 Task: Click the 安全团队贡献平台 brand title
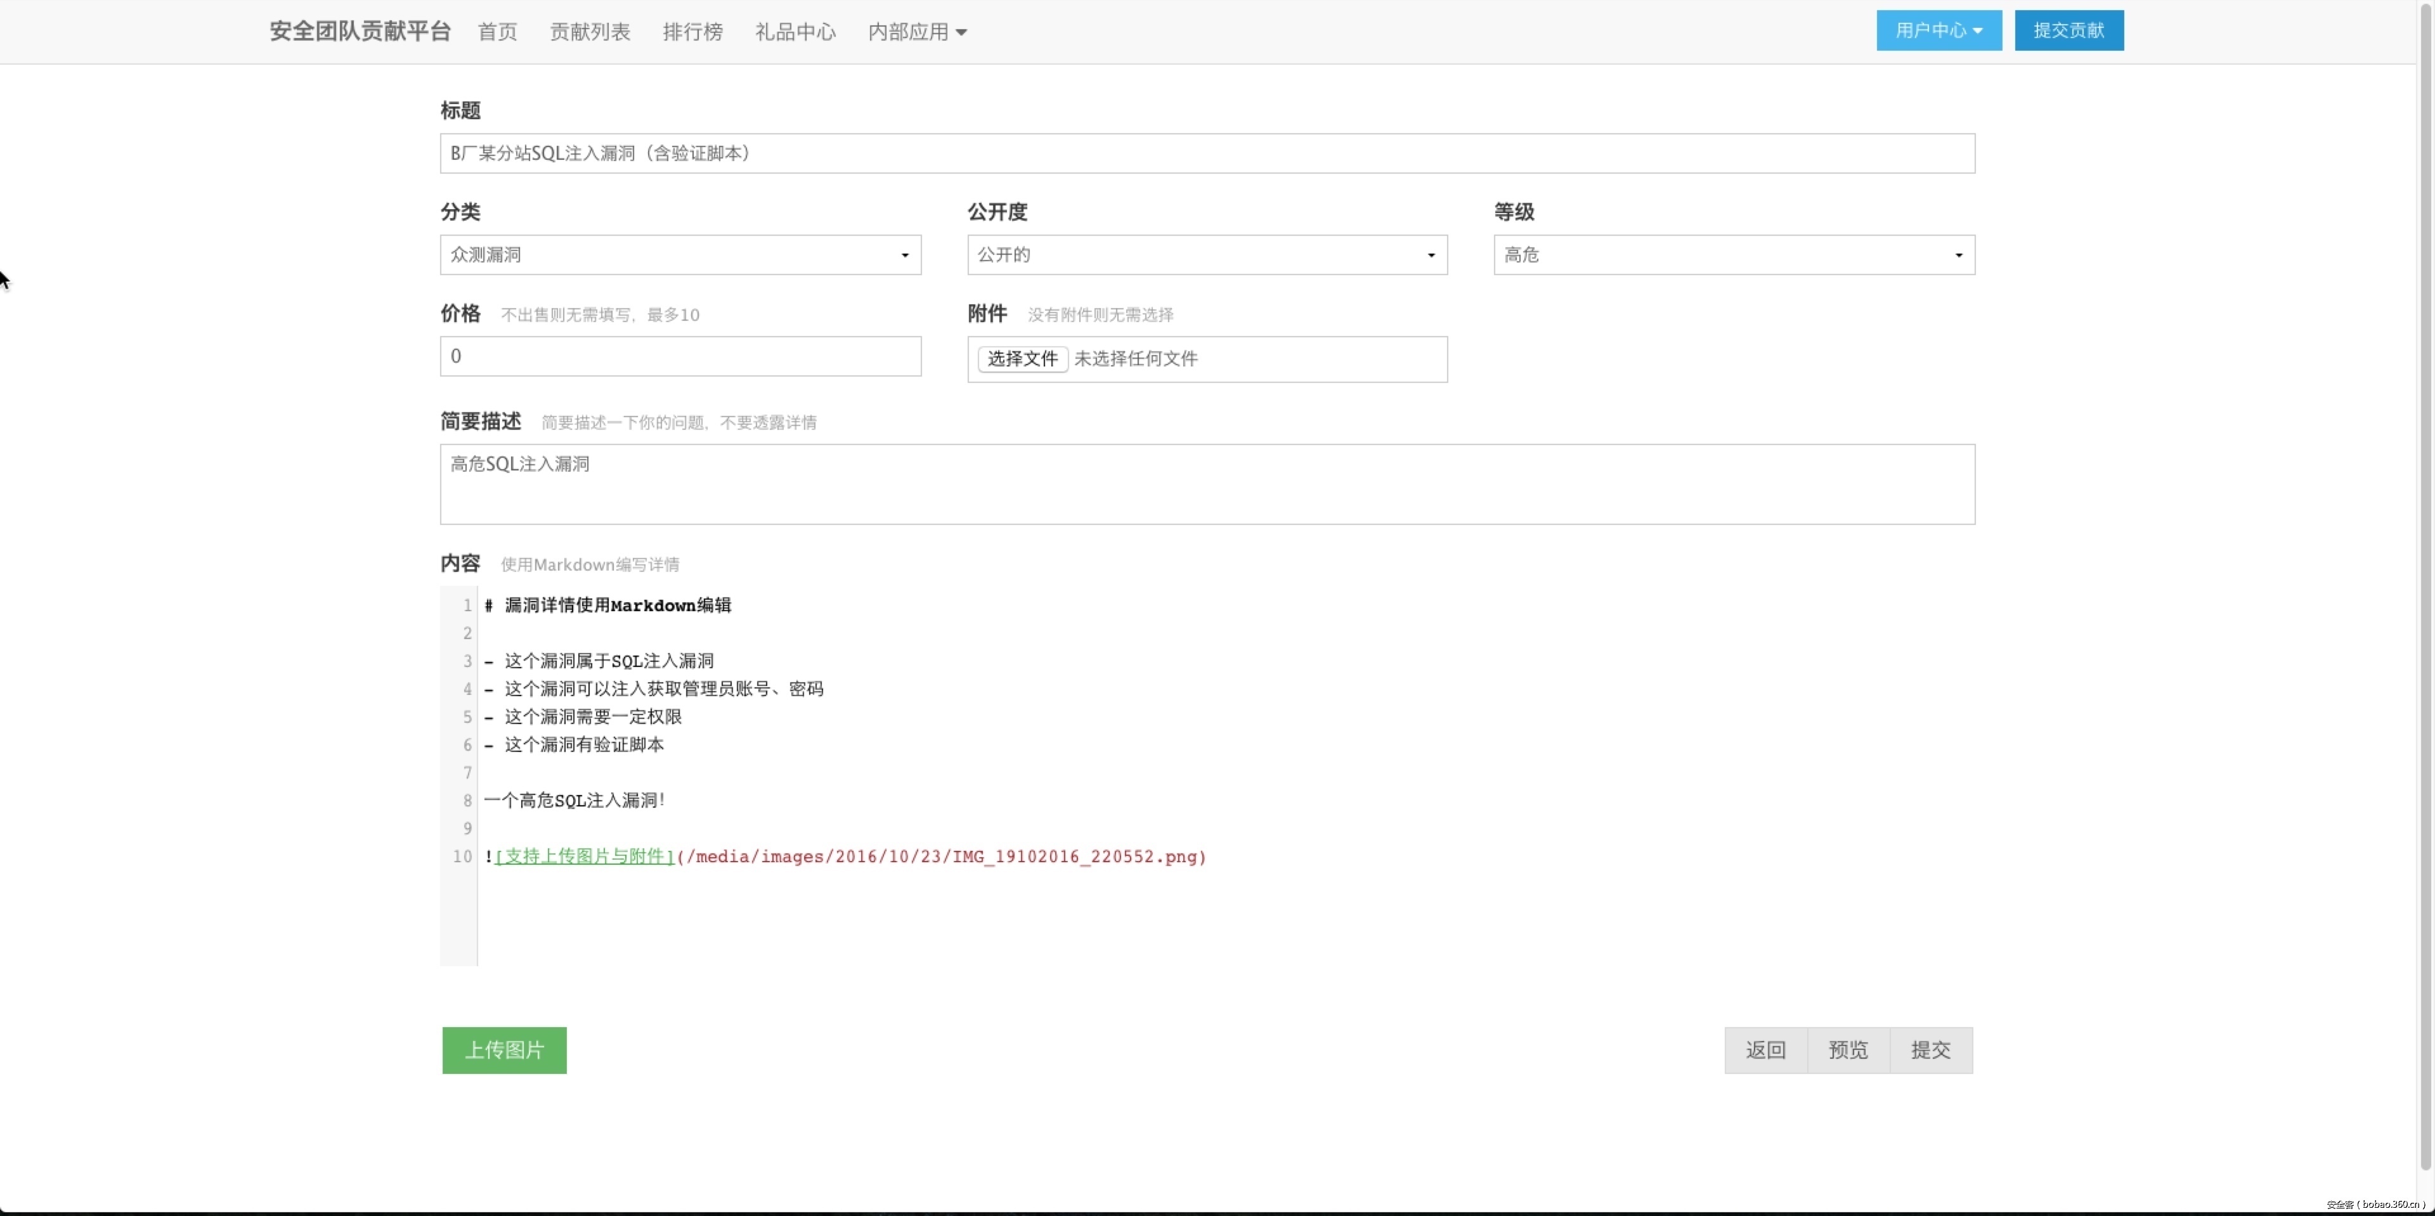[360, 31]
